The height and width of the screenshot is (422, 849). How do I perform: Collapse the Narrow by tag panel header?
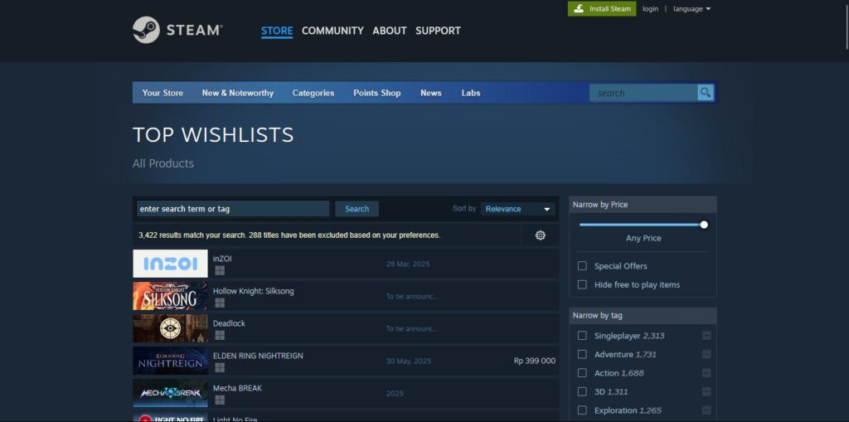643,315
